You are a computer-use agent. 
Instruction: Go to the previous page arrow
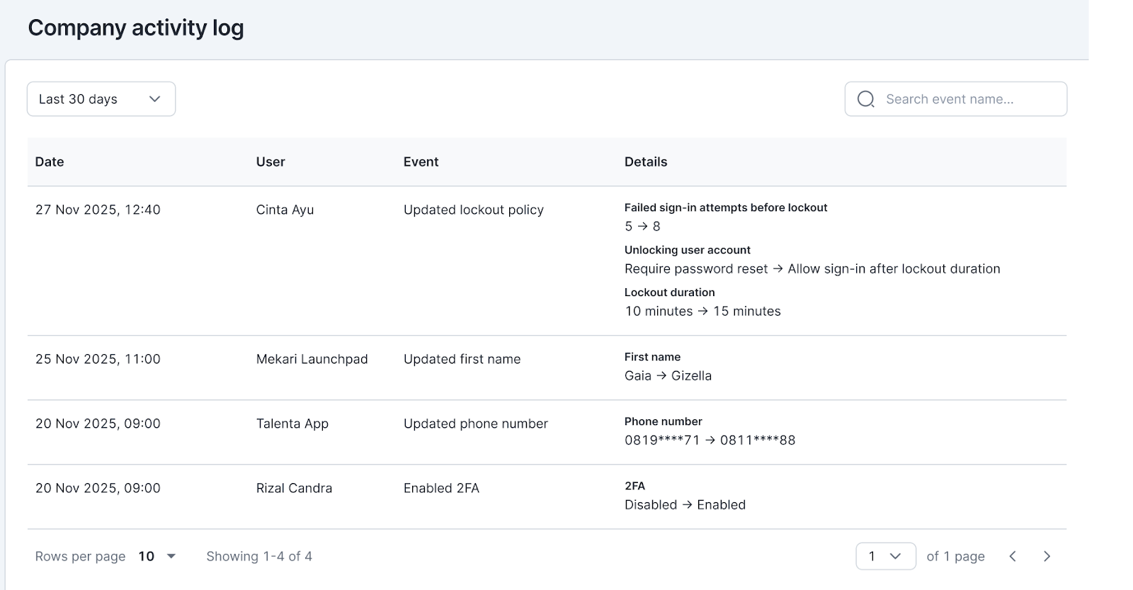pyautogui.click(x=1013, y=557)
